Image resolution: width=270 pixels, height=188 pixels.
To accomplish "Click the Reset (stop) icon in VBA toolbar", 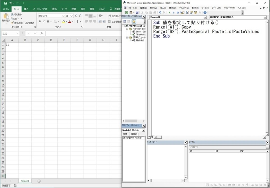I will 178,12.
